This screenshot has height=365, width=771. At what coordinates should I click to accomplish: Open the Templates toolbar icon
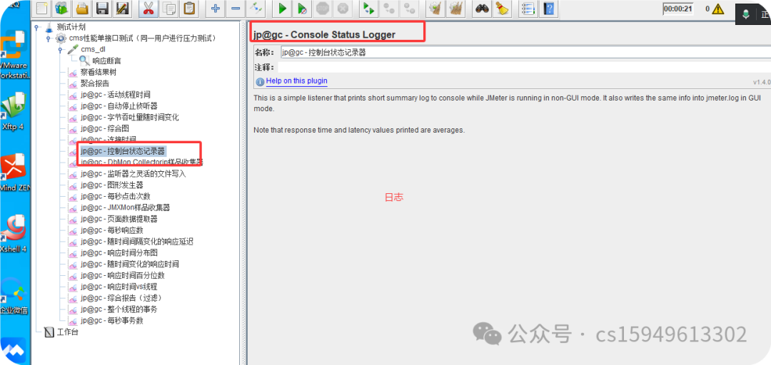coord(62,8)
